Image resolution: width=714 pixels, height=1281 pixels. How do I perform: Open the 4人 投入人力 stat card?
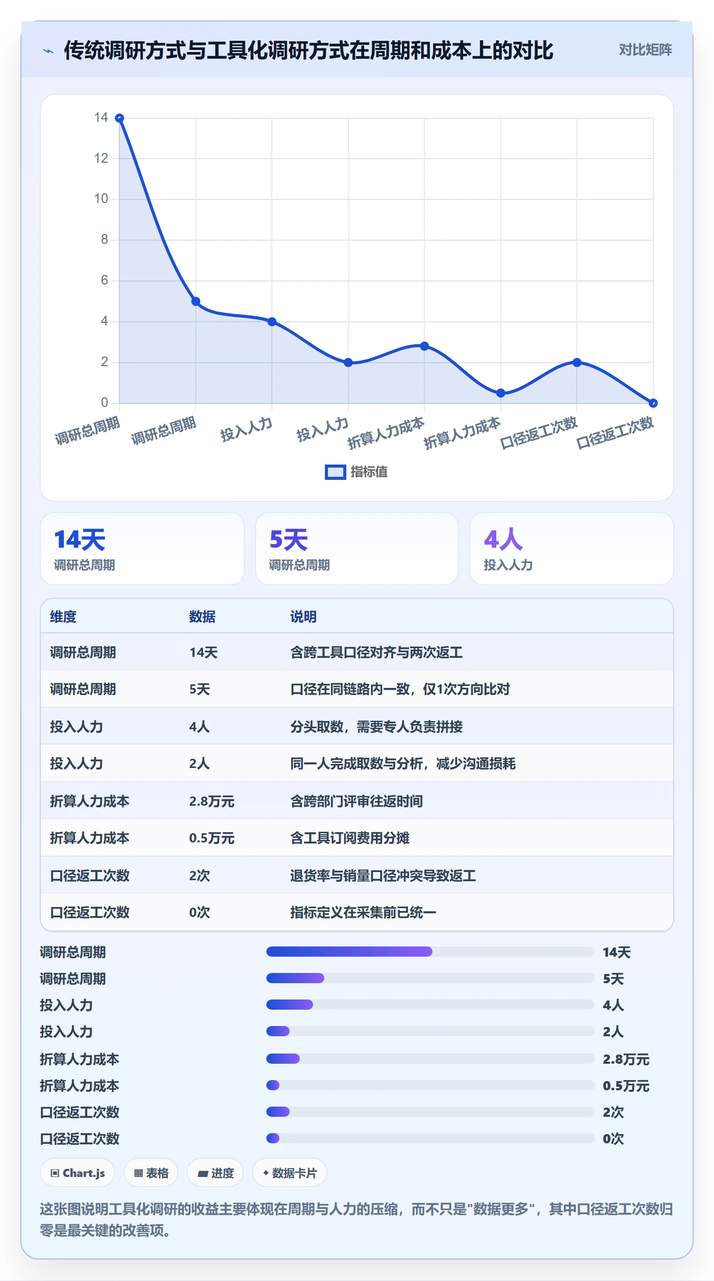click(572, 549)
